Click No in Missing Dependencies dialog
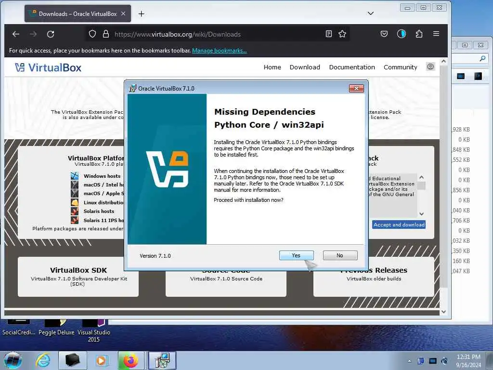This screenshot has width=493, height=370. 340,255
